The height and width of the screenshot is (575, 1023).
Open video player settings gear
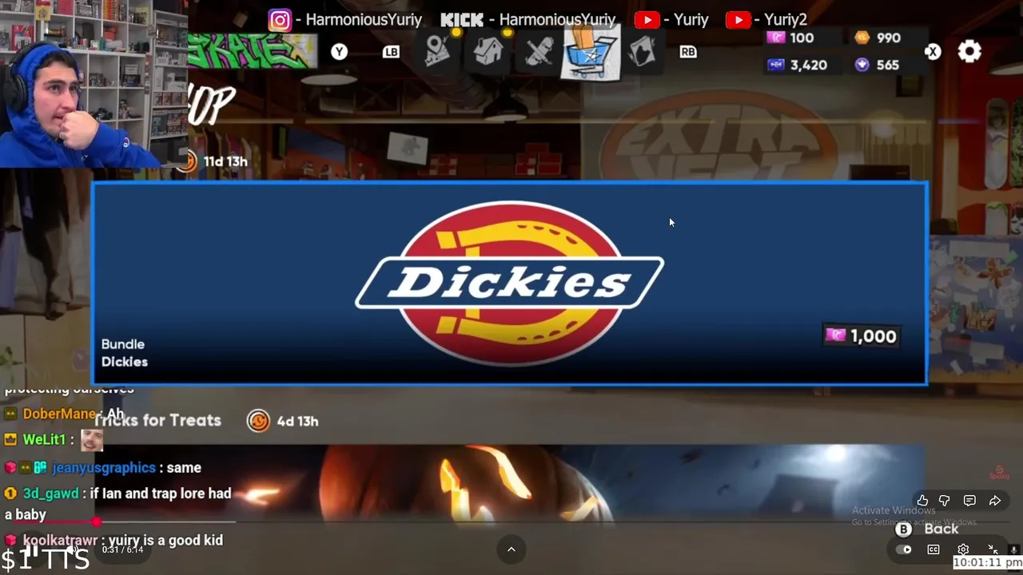(x=963, y=549)
